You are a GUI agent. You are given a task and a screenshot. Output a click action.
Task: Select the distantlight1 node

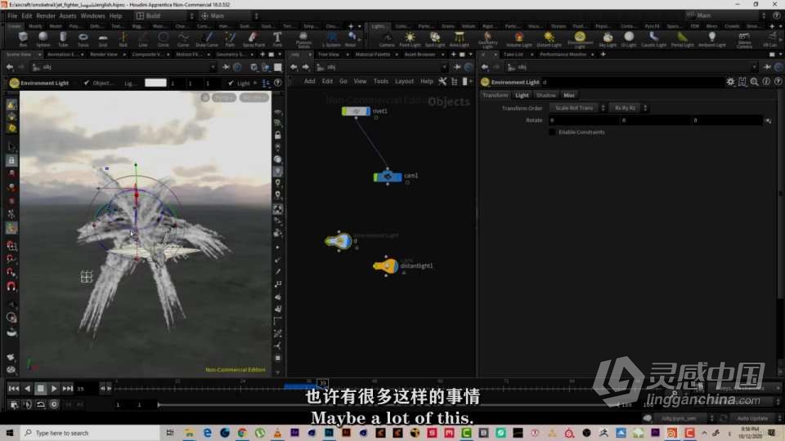point(386,266)
